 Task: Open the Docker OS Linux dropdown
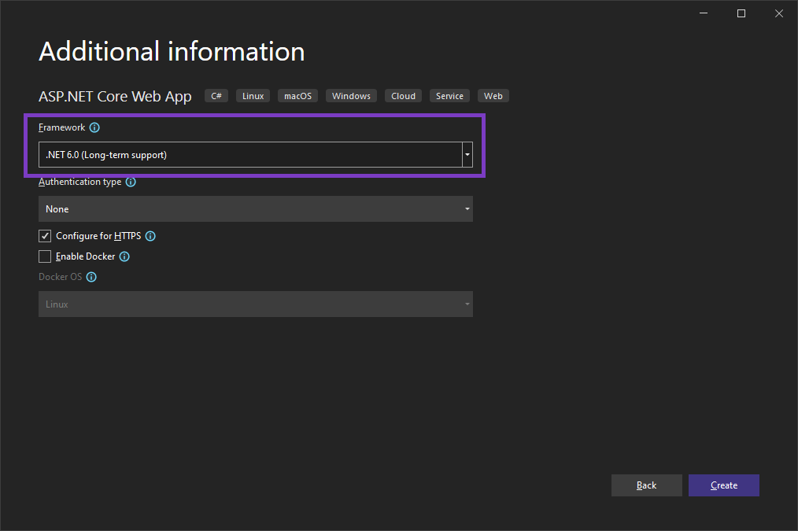256,304
